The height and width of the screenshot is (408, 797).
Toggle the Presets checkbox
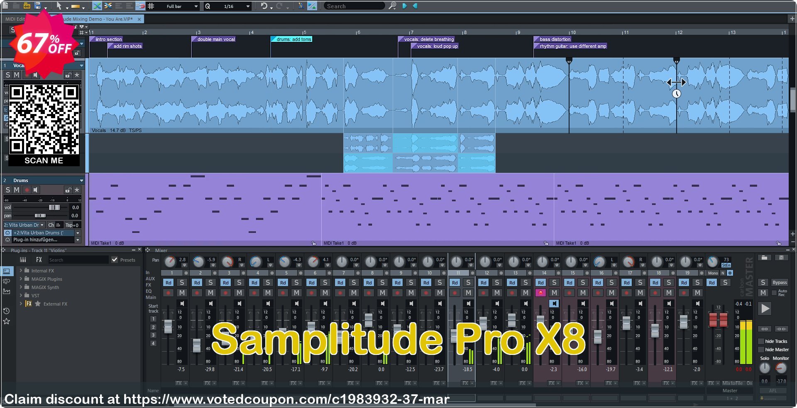115,260
